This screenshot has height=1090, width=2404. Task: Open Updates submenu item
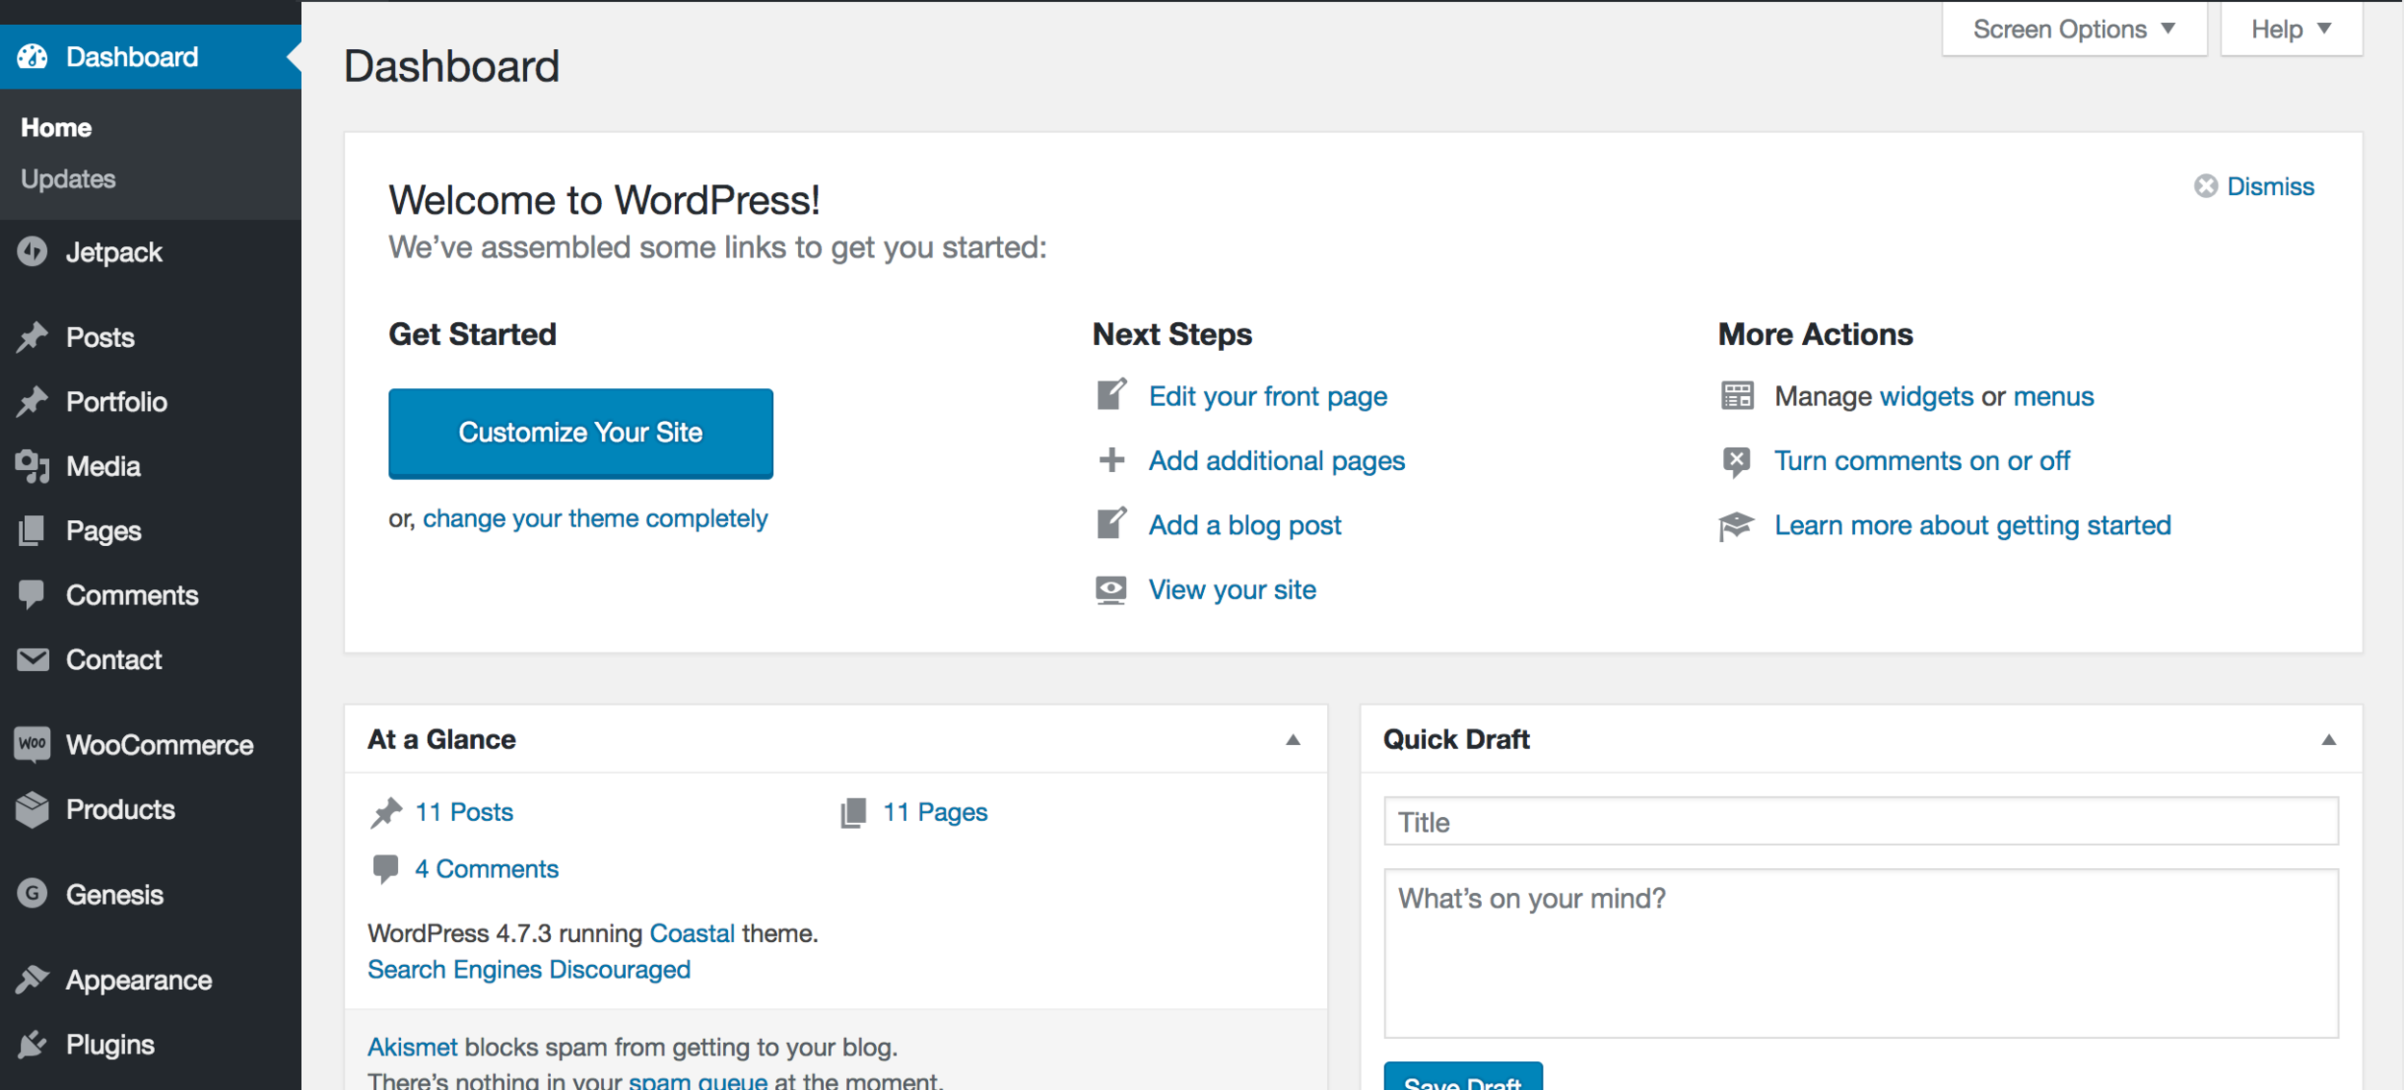(68, 179)
